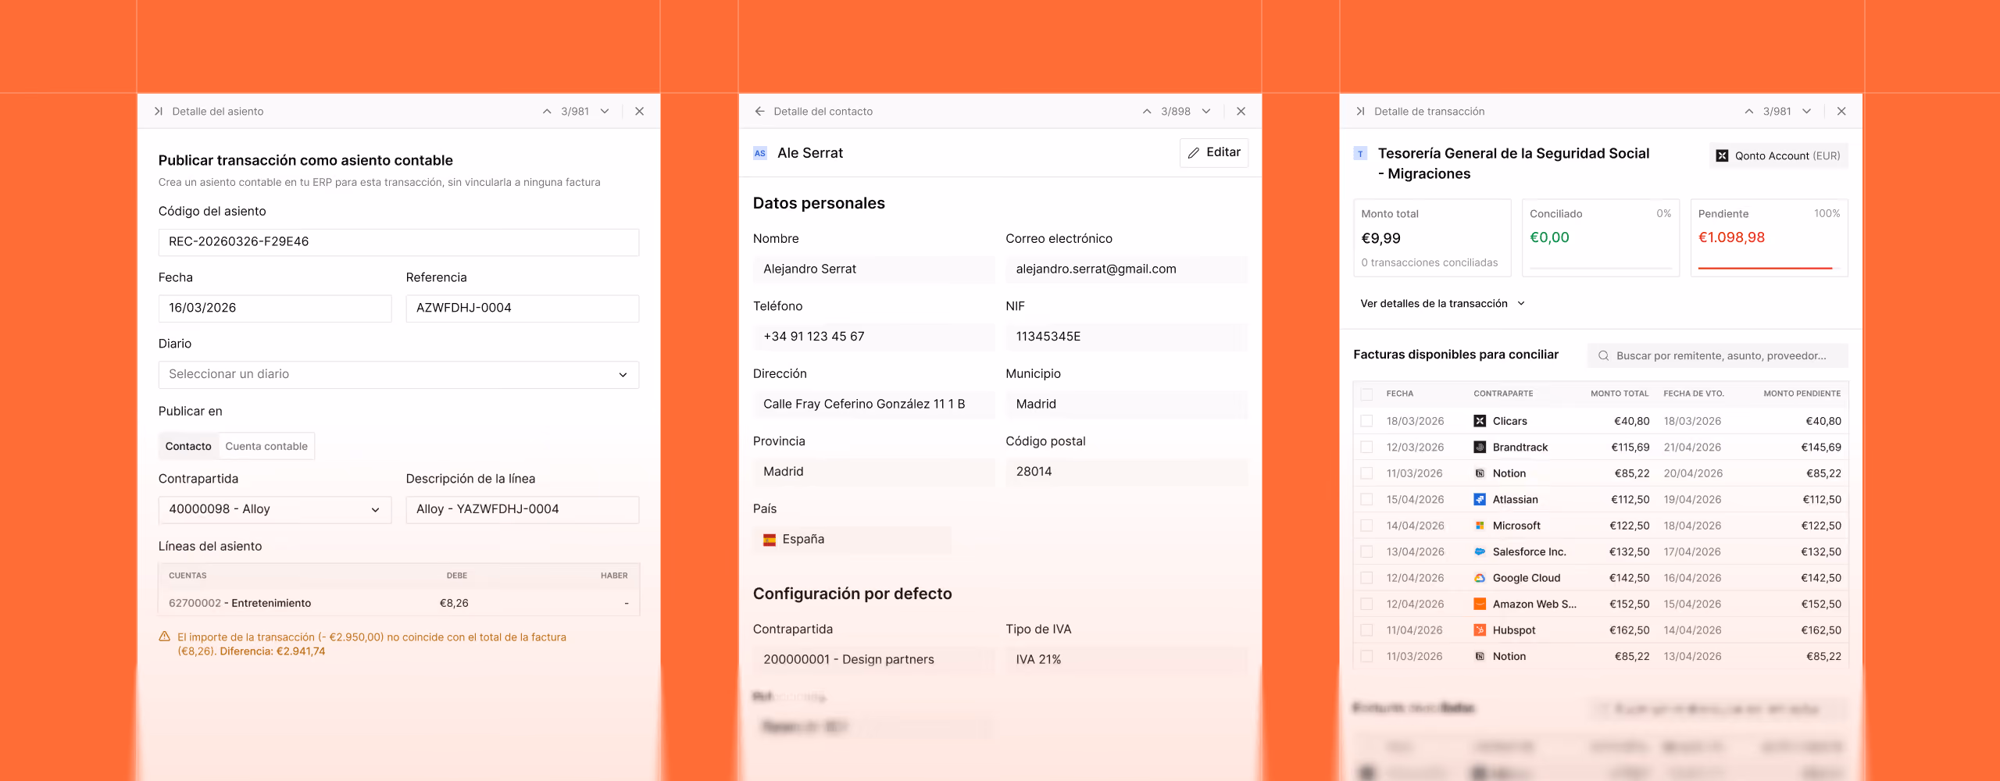The image size is (2000, 781).
Task: Click the AS avatar next to Ale Serrat
Action: point(760,153)
